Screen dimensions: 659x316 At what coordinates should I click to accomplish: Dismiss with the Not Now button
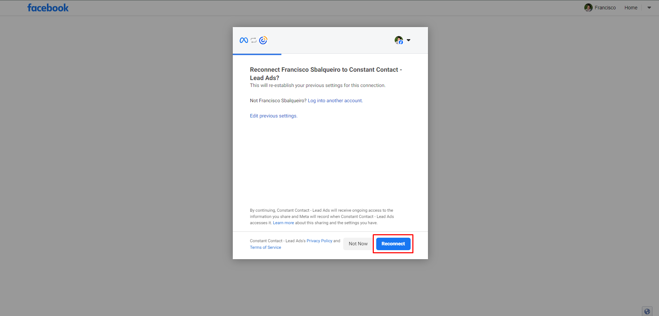[358, 244]
